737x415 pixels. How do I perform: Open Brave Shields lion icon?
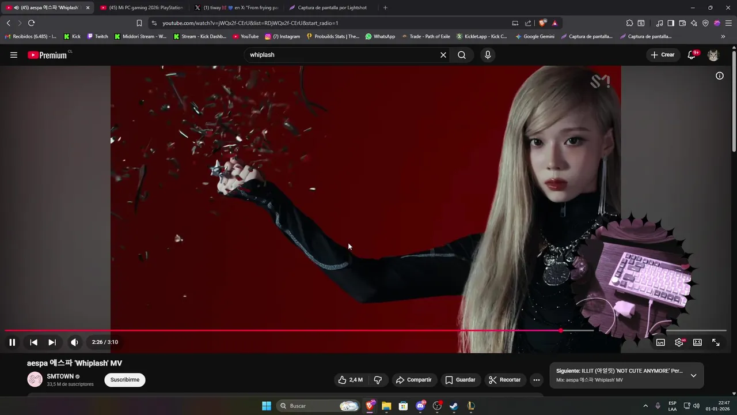tap(542, 23)
